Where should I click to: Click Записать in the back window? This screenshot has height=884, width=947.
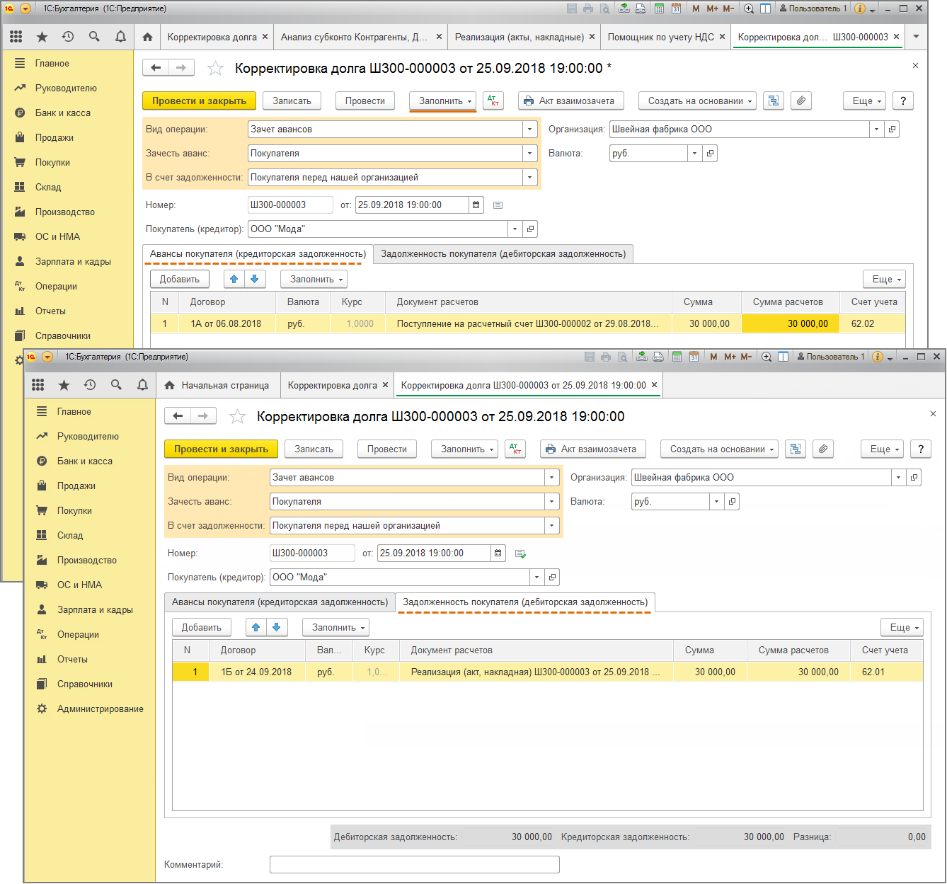(x=292, y=101)
